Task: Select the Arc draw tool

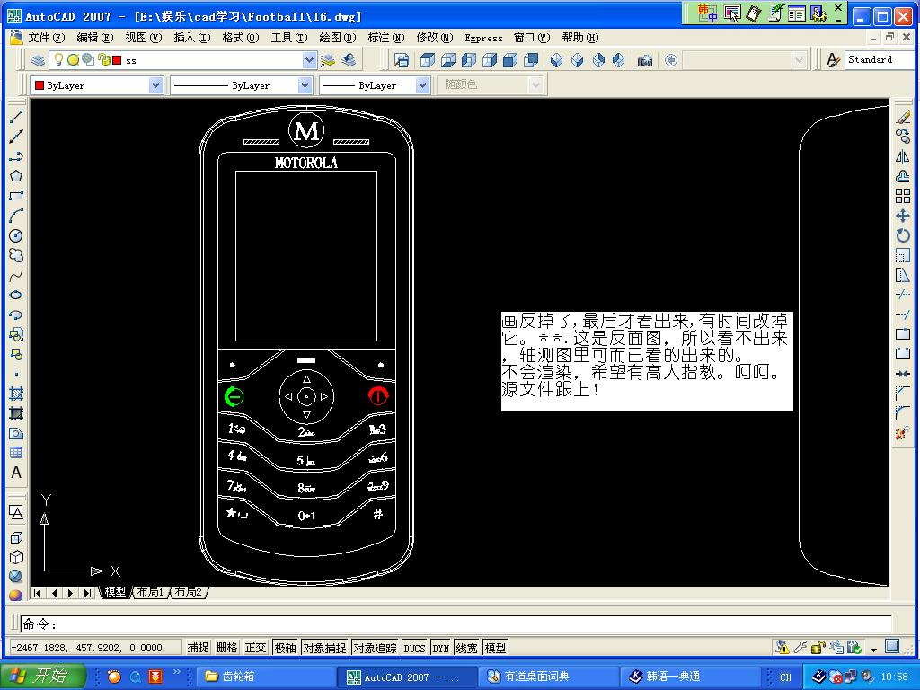Action: [x=16, y=216]
